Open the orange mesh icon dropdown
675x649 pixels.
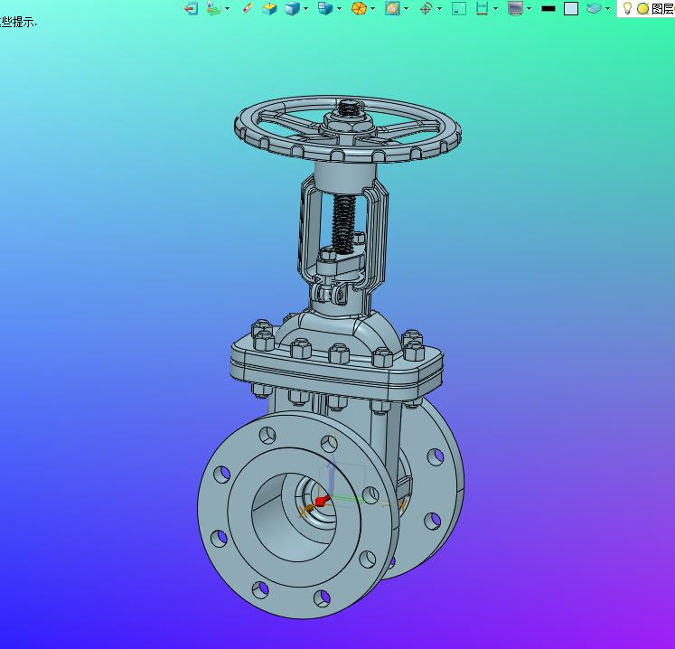[373, 9]
